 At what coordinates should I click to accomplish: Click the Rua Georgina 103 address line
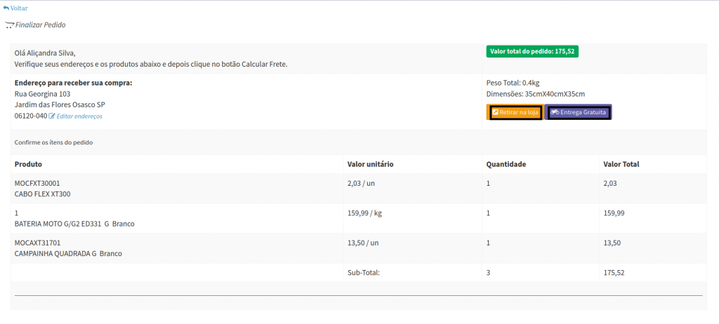coord(42,94)
